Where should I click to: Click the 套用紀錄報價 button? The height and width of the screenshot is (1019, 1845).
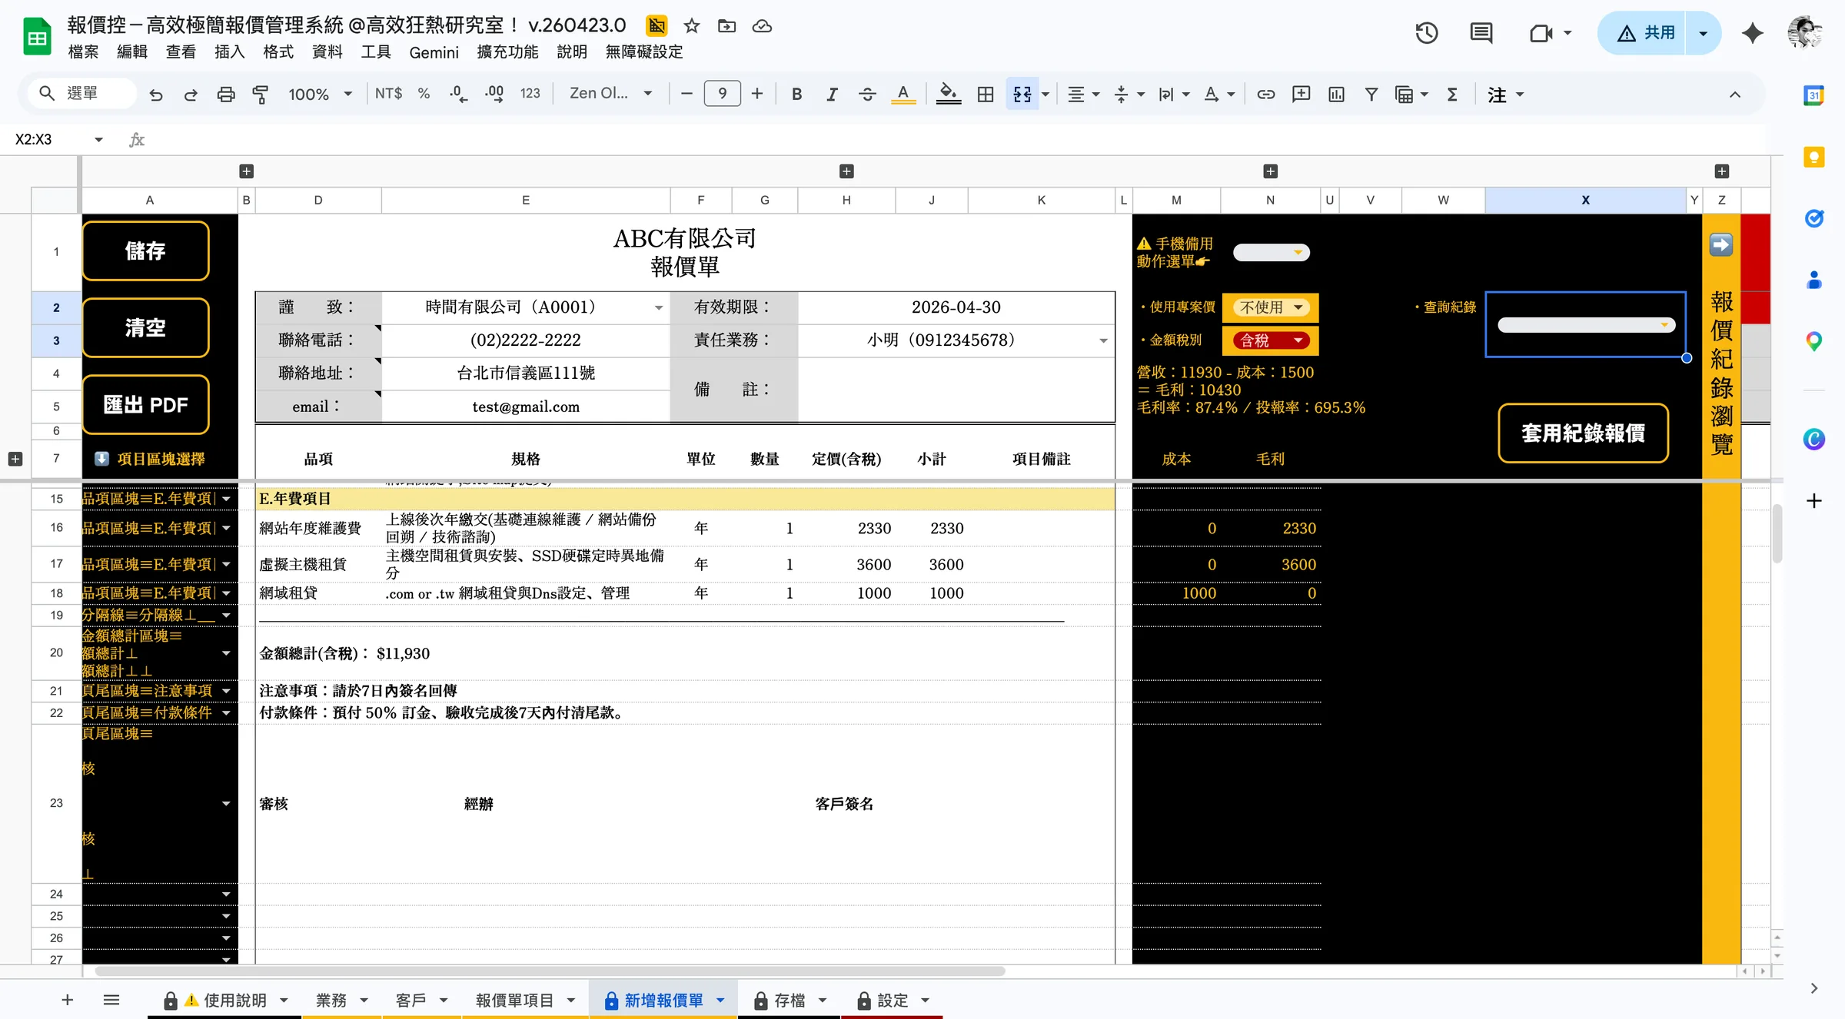[x=1583, y=433]
